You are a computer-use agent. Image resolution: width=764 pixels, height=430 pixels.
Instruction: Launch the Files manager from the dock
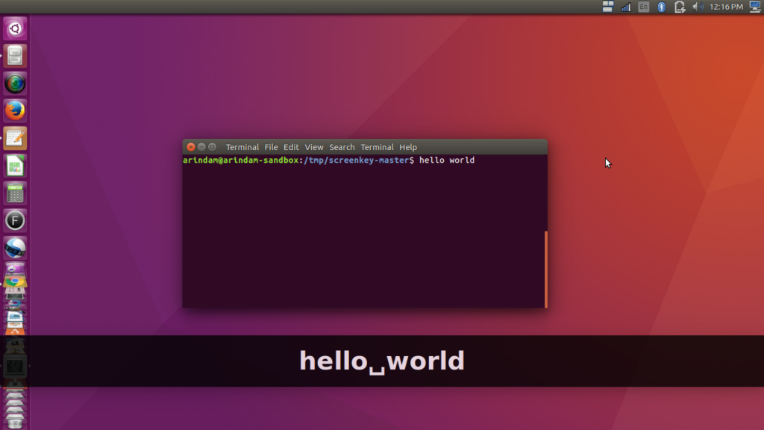pos(15,56)
